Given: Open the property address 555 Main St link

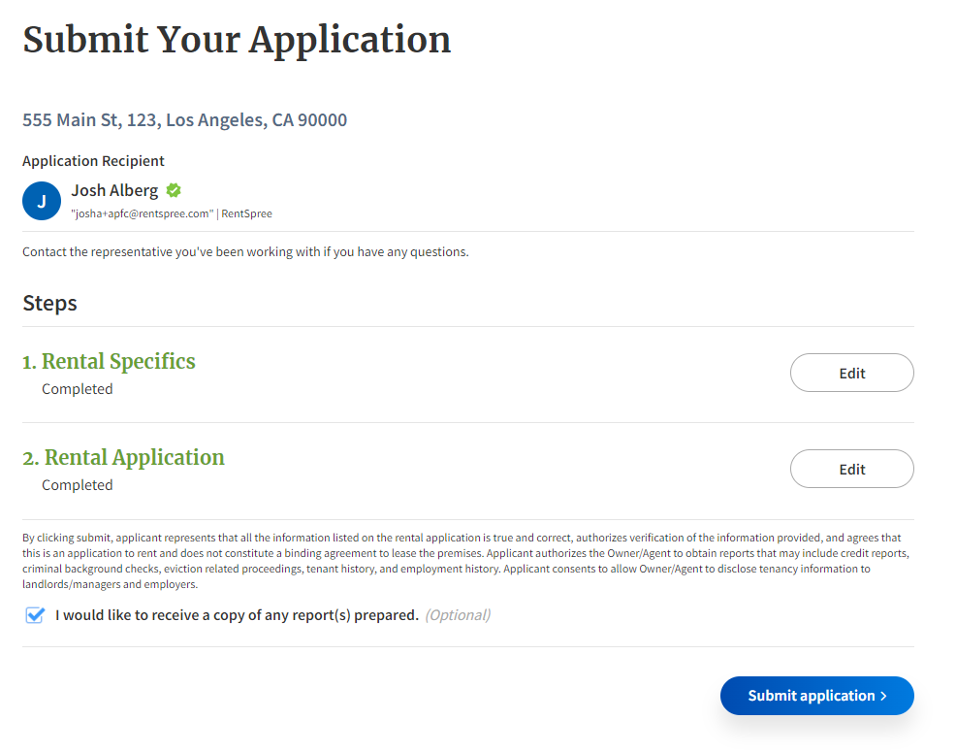Looking at the screenshot, I should tap(184, 119).
